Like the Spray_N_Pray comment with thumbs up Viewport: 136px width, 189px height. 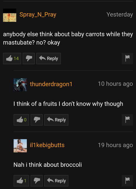tap(12, 59)
